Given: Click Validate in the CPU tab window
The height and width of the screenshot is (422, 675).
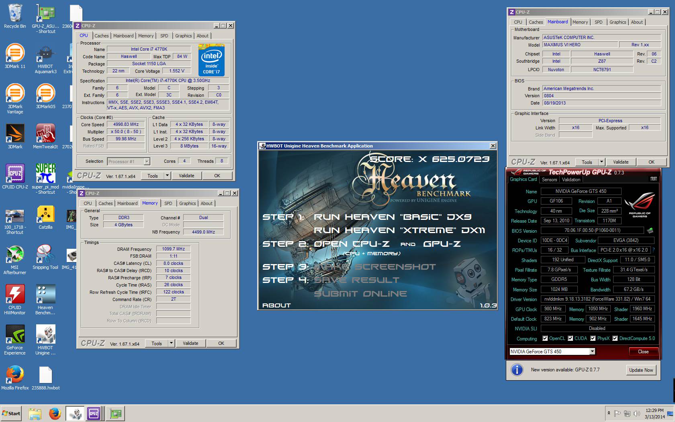Looking at the screenshot, I should tap(186, 176).
